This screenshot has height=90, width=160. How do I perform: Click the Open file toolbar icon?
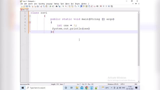click(x=24, y=6)
